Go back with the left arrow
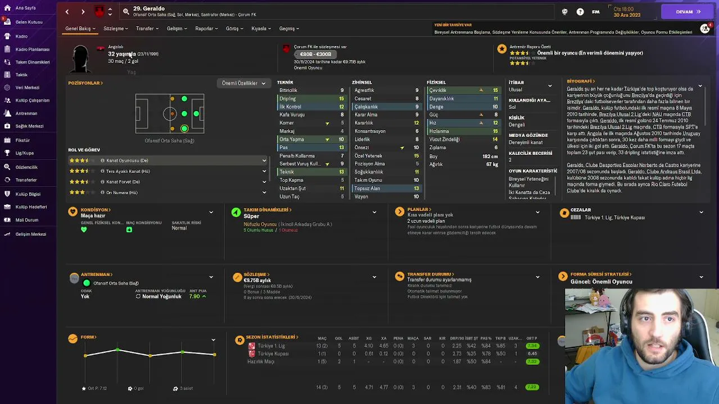This screenshot has height=404, width=719. (x=67, y=12)
